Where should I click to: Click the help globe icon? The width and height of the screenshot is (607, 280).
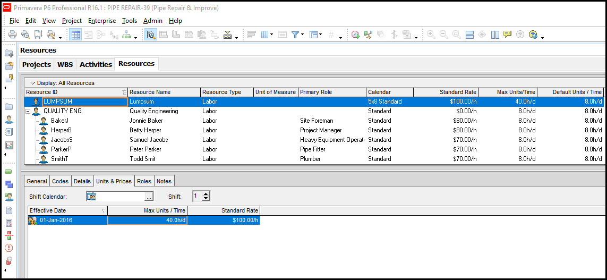point(533,35)
